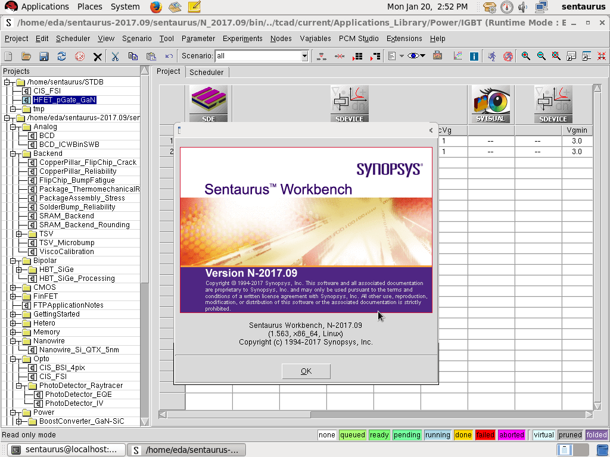The height and width of the screenshot is (457, 610).
Task: Select the copy icon in the toolbar
Action: (x=132, y=56)
